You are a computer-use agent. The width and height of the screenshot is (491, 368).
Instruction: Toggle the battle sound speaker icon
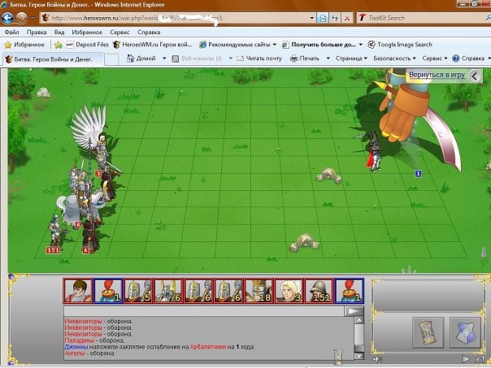[x=377, y=359]
